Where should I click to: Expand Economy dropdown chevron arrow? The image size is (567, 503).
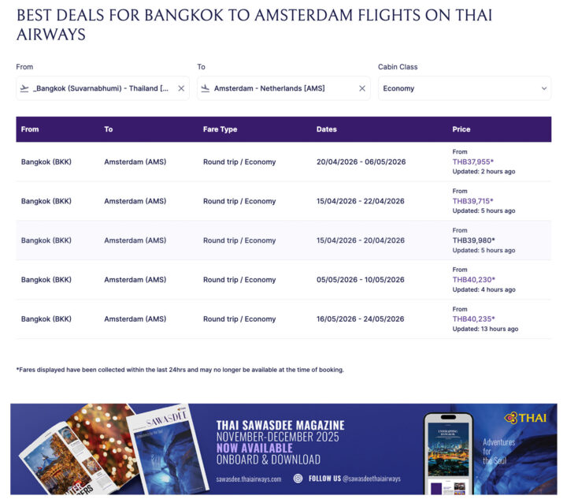[544, 88]
